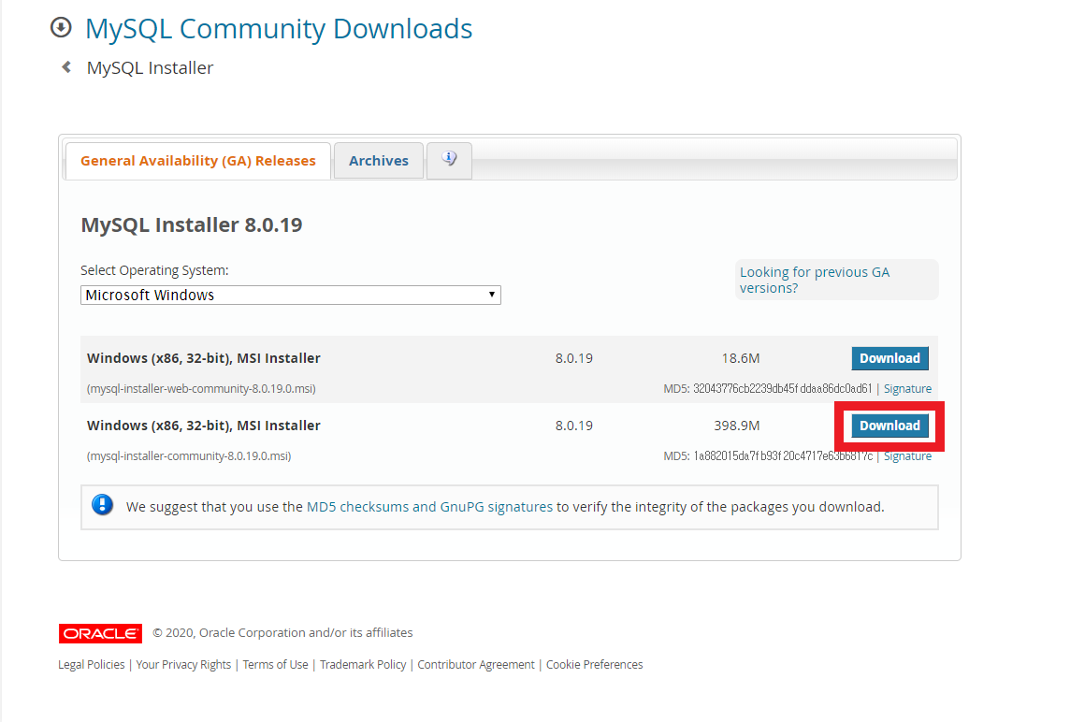Switch to General Availability (GA) Releases tab
Viewport: 1070px width, 722px height.
pyautogui.click(x=198, y=161)
